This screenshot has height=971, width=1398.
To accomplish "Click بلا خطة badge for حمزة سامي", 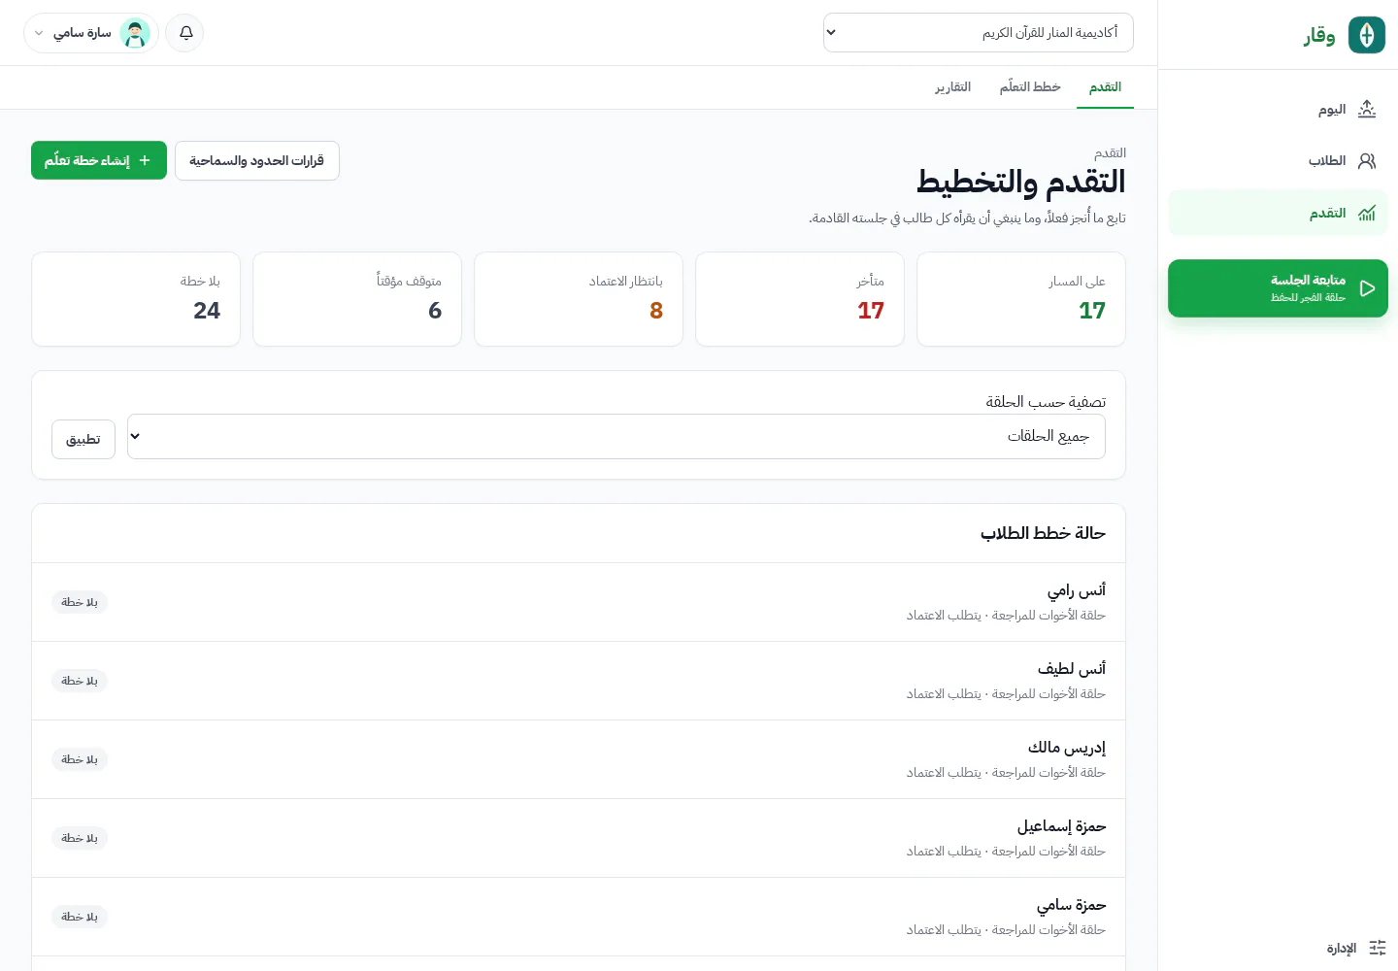I will pos(80,917).
